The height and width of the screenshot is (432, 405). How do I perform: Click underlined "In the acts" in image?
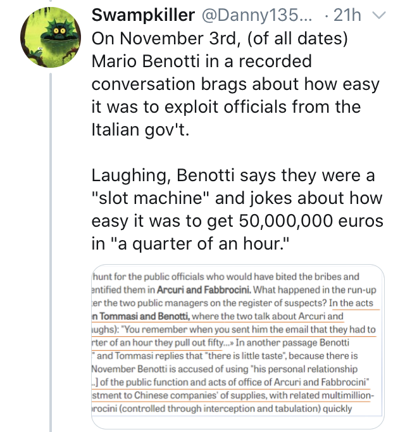351,303
